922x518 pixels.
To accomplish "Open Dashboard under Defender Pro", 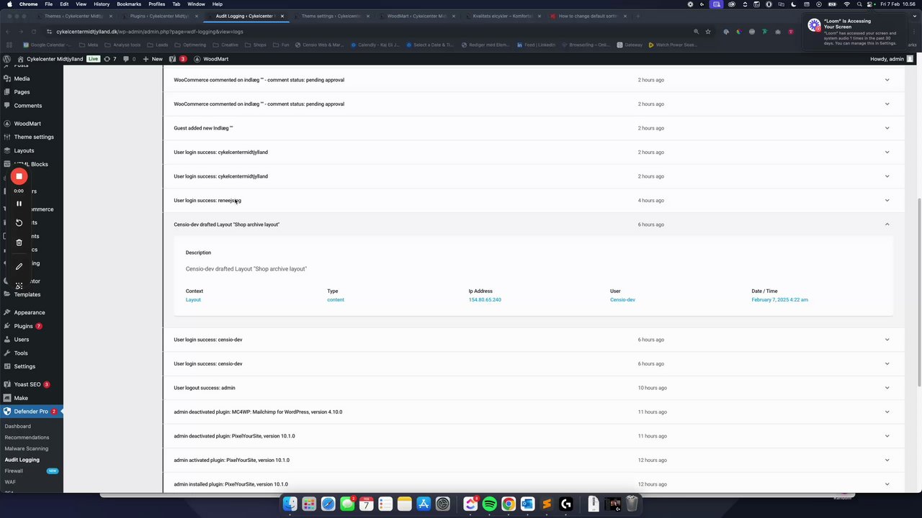I will pyautogui.click(x=18, y=426).
